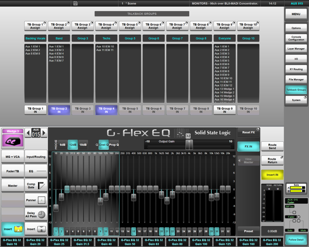Select 6dB mode
Viewport: 309px width, 247px height.
click(63, 145)
